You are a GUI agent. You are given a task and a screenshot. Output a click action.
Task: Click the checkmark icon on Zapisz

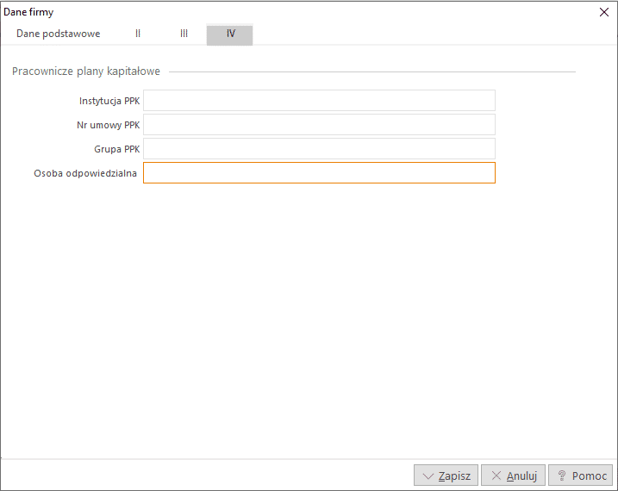pyautogui.click(x=428, y=476)
